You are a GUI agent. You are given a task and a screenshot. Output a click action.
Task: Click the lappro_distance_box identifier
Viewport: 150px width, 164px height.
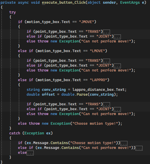click(x=93, y=90)
